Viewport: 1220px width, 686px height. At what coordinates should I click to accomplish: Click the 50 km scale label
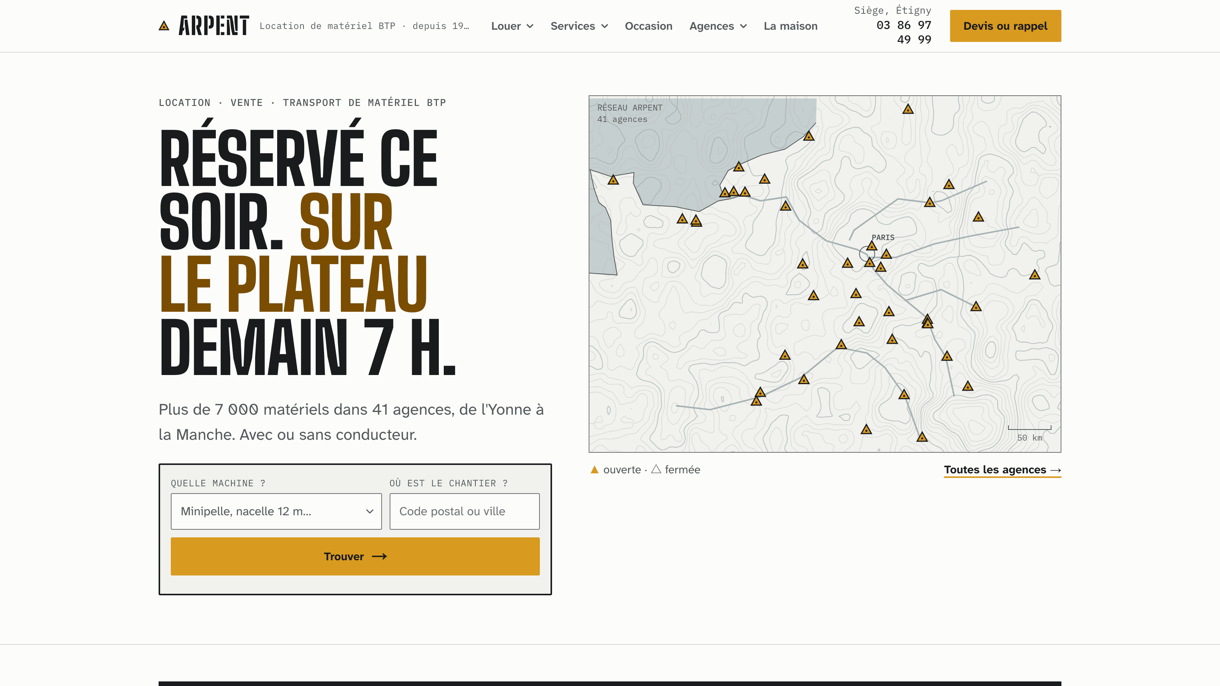point(1030,438)
